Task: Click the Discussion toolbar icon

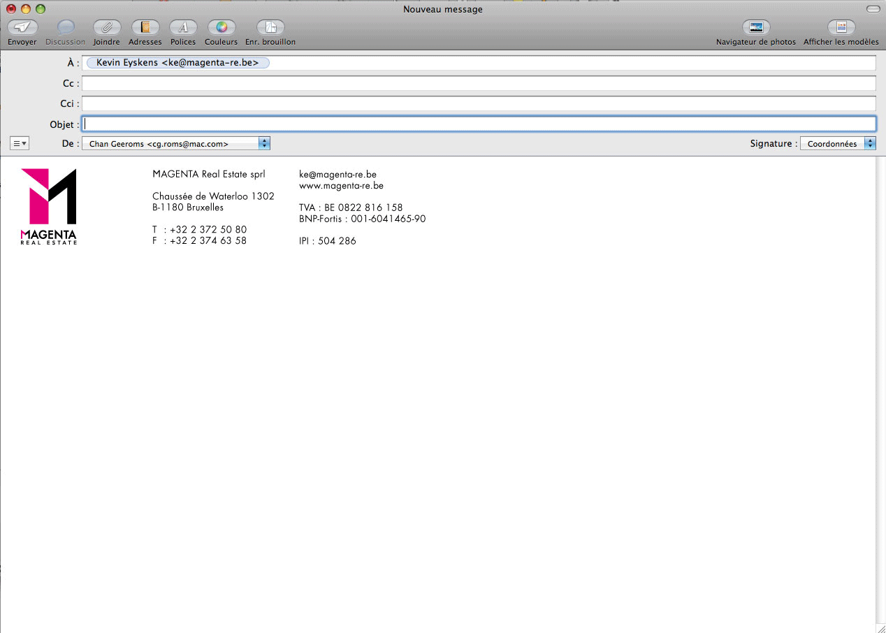Action: click(x=66, y=28)
